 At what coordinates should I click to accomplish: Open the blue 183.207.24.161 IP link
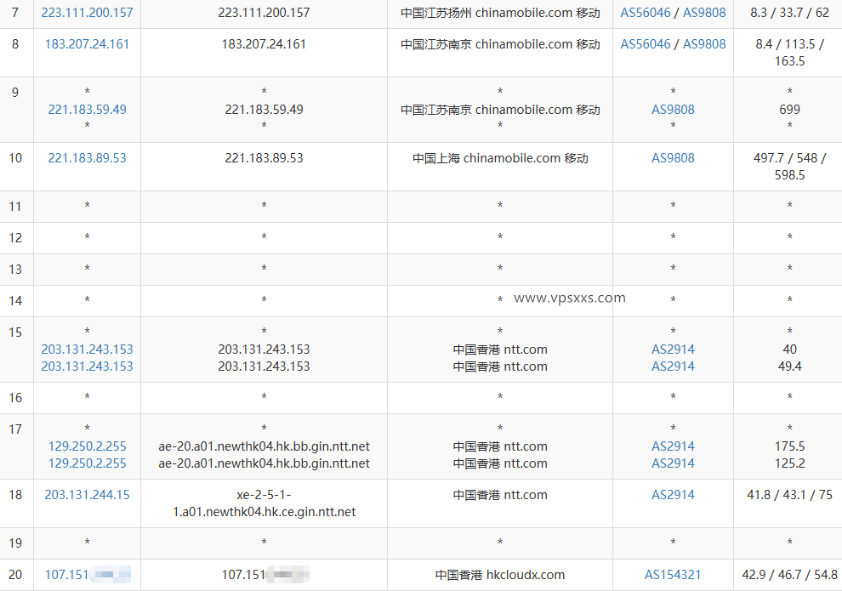click(87, 44)
